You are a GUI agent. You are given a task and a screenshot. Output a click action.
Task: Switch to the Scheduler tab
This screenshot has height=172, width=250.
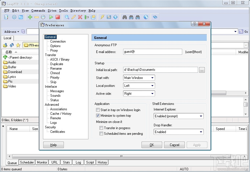pyautogui.click(x=27, y=162)
